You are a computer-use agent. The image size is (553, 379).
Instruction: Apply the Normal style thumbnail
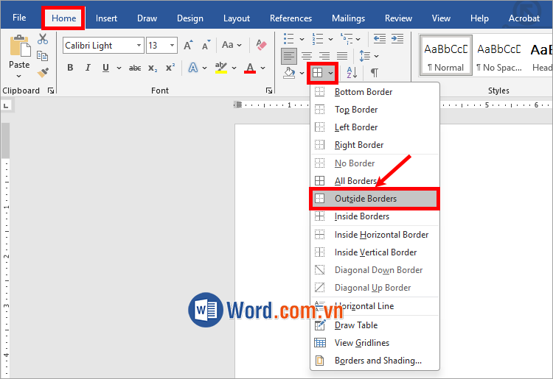tap(446, 55)
